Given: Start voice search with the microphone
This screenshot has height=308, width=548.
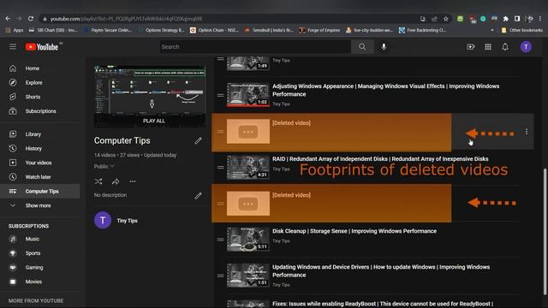Looking at the screenshot, I should [384, 47].
